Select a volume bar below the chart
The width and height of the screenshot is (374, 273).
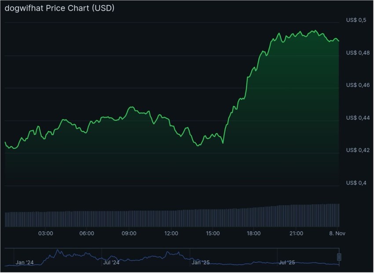click(x=176, y=216)
